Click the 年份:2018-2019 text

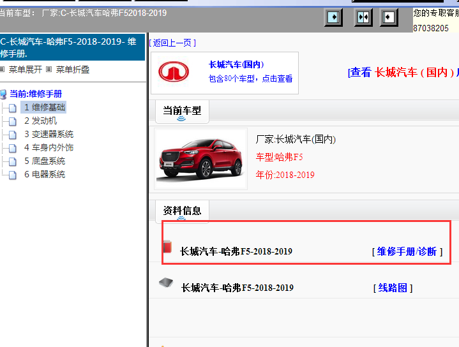(x=285, y=175)
